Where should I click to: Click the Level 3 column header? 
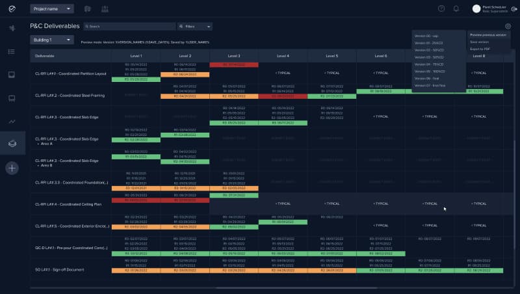tap(234, 56)
